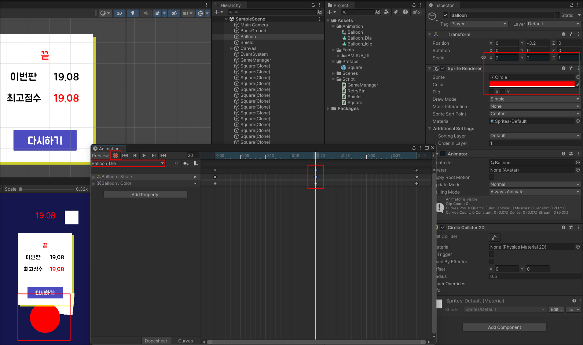Viewport: 583px width, 345px height.
Task: Collapse the Animation folder in Project
Action: click(333, 26)
